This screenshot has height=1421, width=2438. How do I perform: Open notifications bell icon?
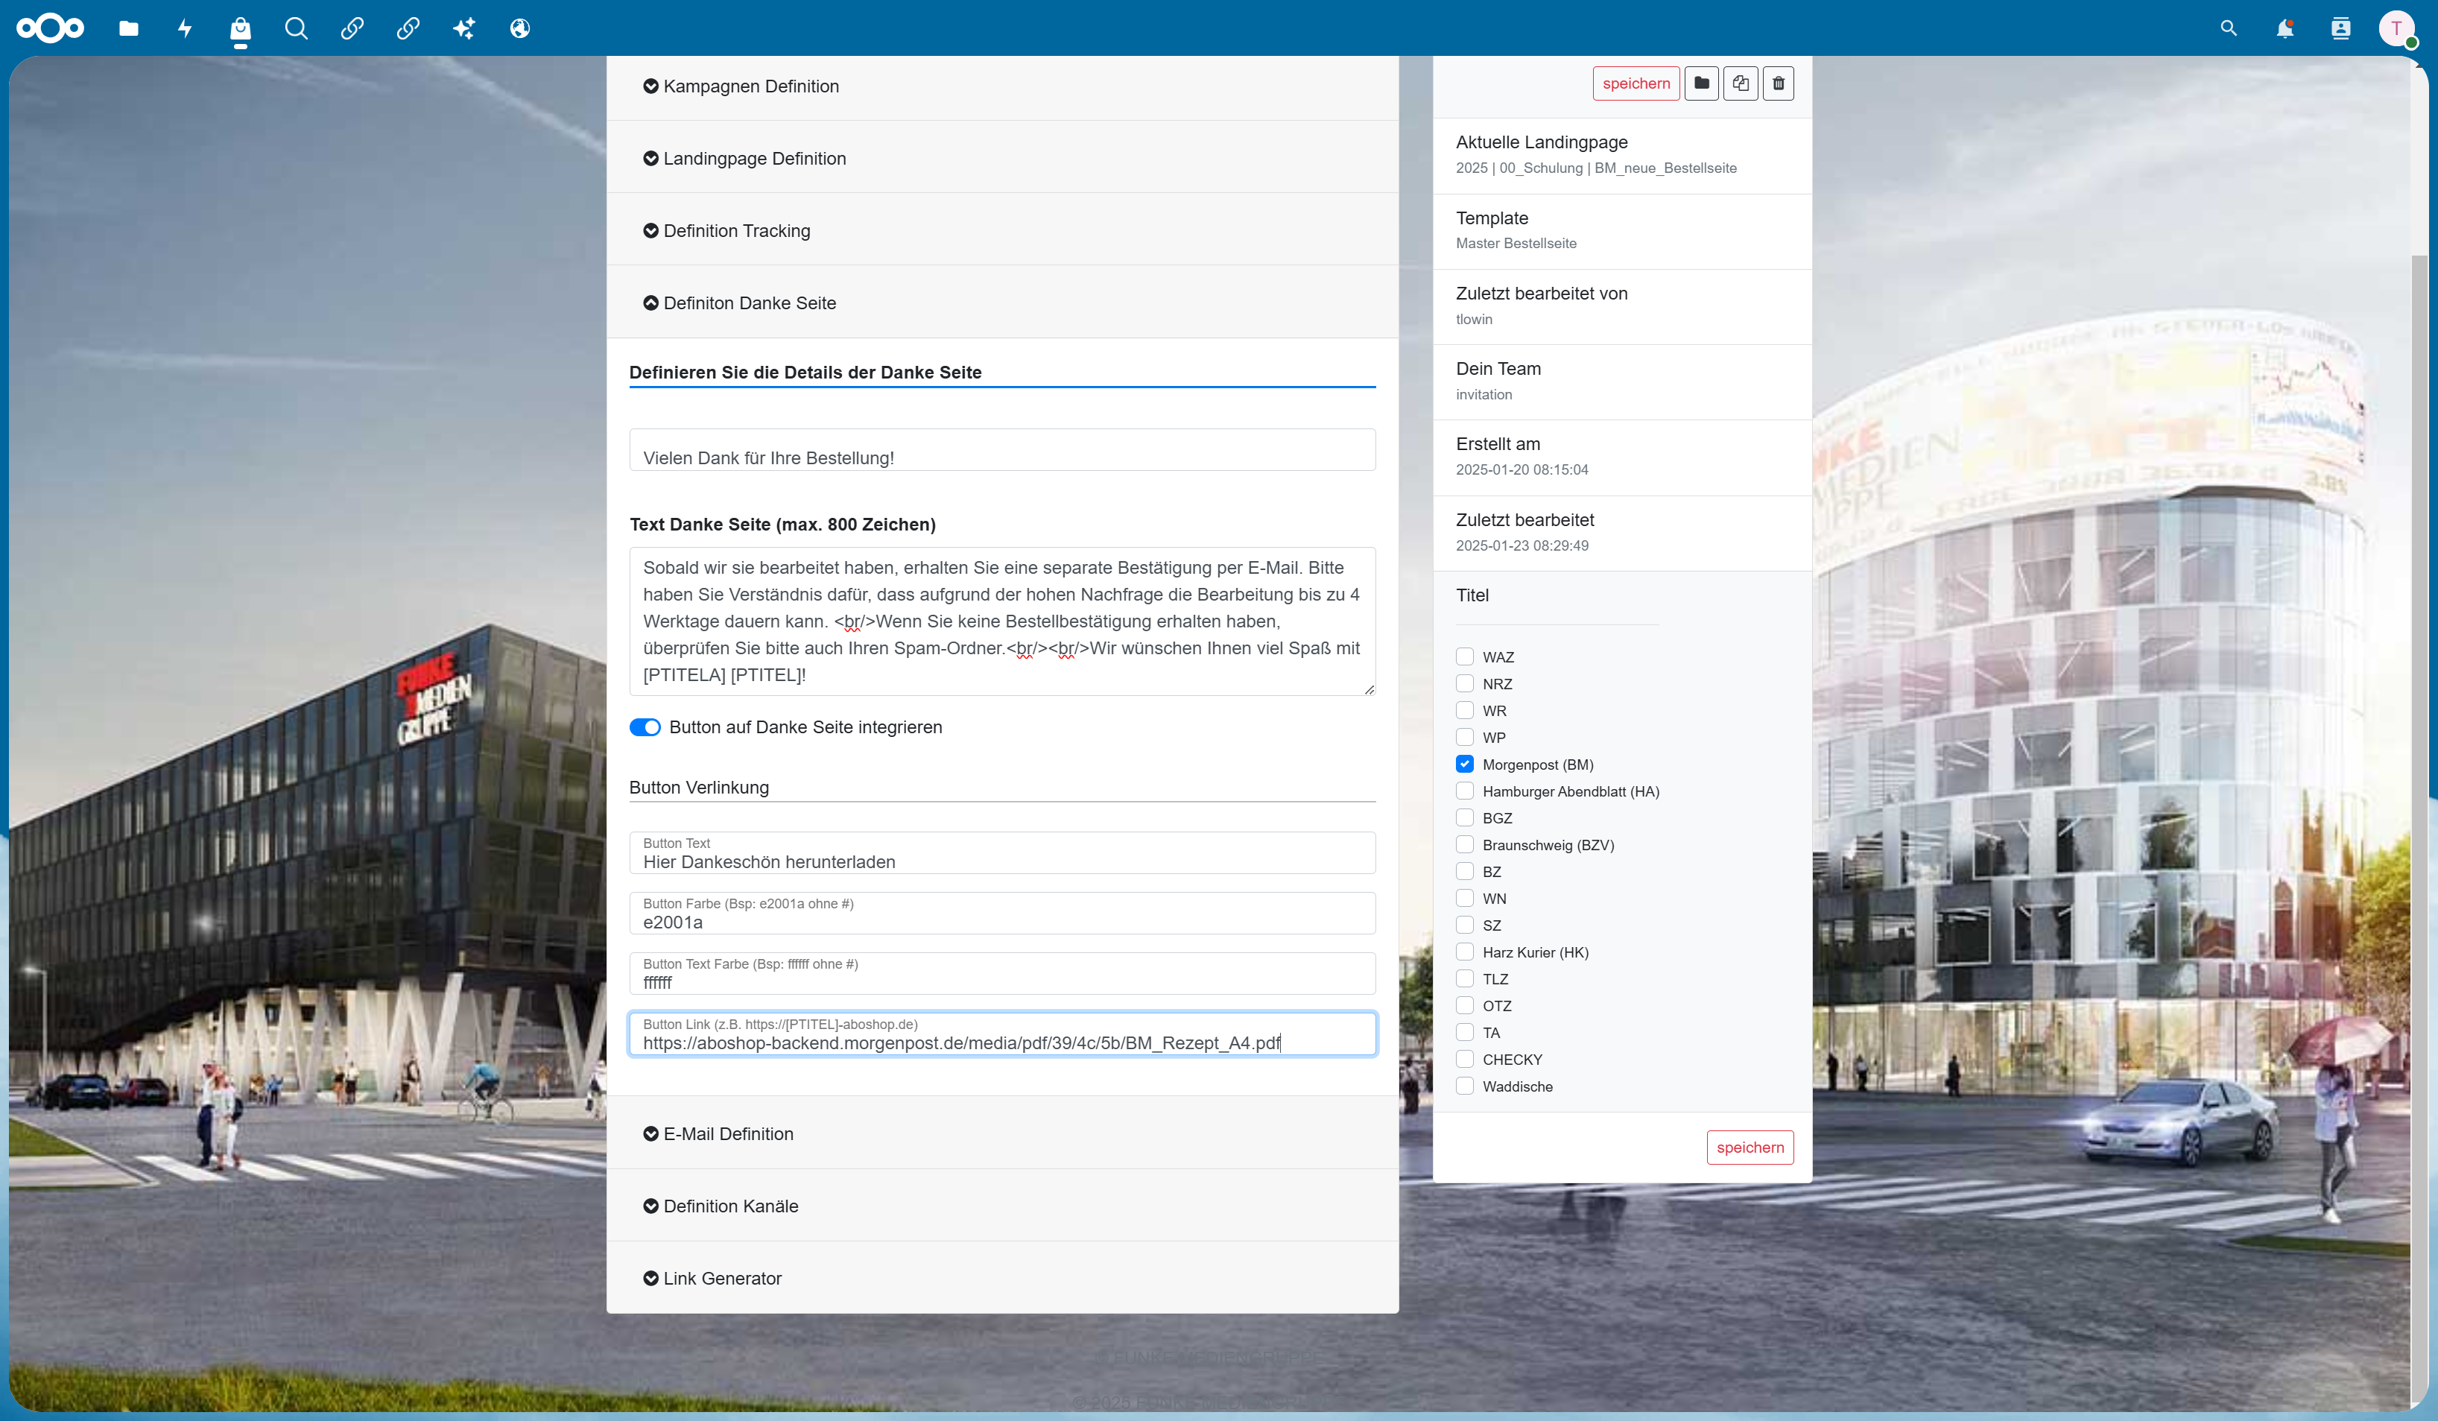click(2285, 28)
